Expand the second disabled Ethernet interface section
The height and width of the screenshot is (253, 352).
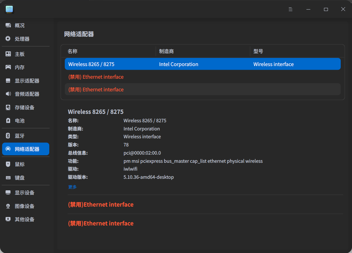pyautogui.click(x=101, y=223)
